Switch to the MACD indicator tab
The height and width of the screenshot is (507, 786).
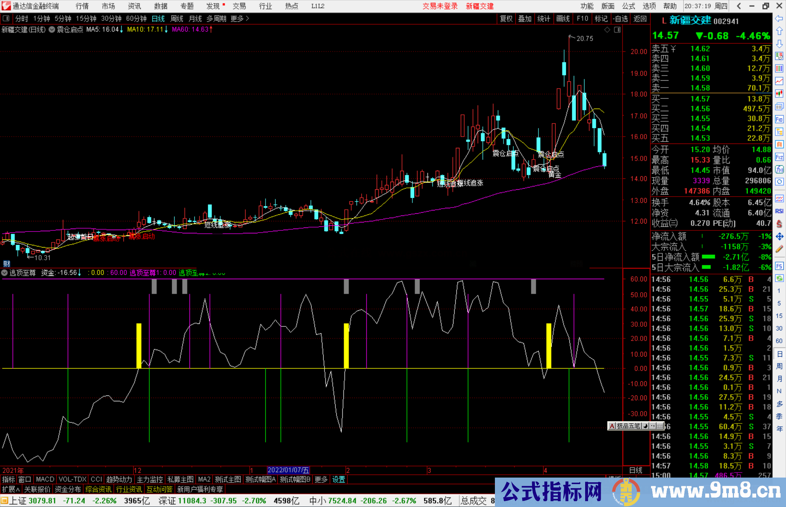tap(45, 479)
